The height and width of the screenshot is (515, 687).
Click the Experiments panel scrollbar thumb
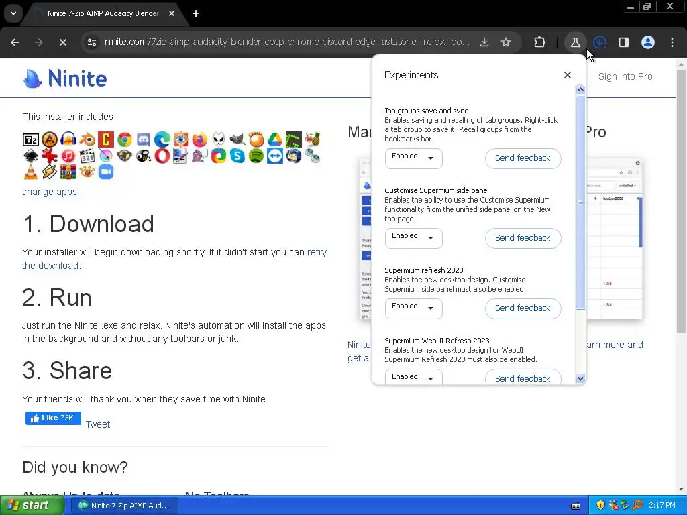580,202
